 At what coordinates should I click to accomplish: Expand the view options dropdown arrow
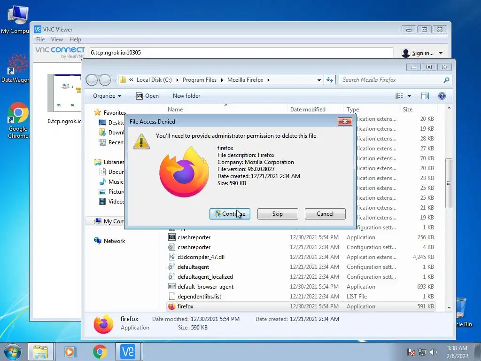click(x=409, y=96)
